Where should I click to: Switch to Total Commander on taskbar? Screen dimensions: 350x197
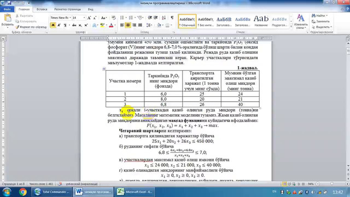pos(52,192)
